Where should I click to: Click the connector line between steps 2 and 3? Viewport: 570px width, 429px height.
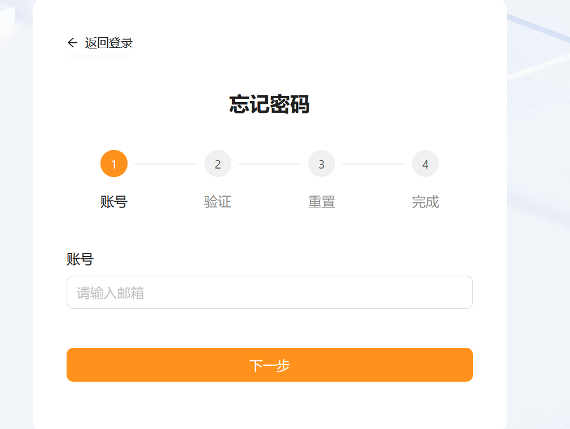(270, 164)
